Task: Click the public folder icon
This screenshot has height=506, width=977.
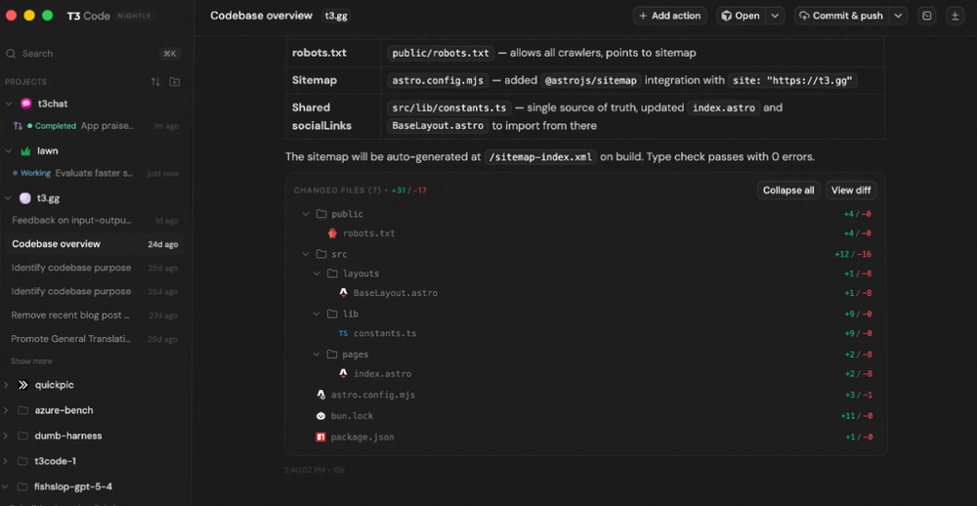Action: [320, 214]
